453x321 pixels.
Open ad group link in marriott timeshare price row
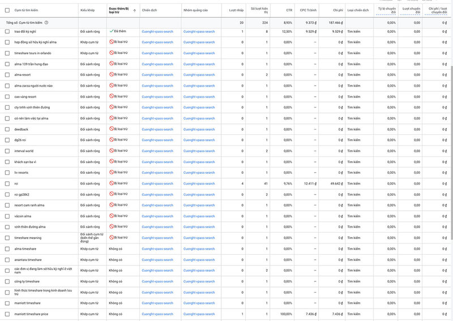pos(199,314)
